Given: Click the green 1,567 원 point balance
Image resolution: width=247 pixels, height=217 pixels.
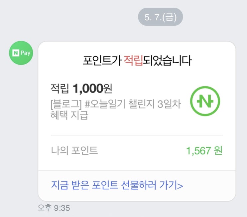Looking at the screenshot, I should click(x=204, y=151).
